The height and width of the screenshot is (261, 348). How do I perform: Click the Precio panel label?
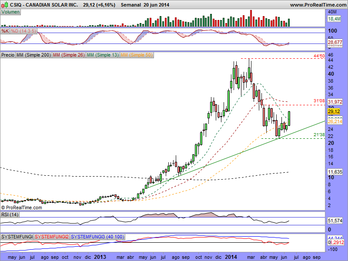pos(8,55)
